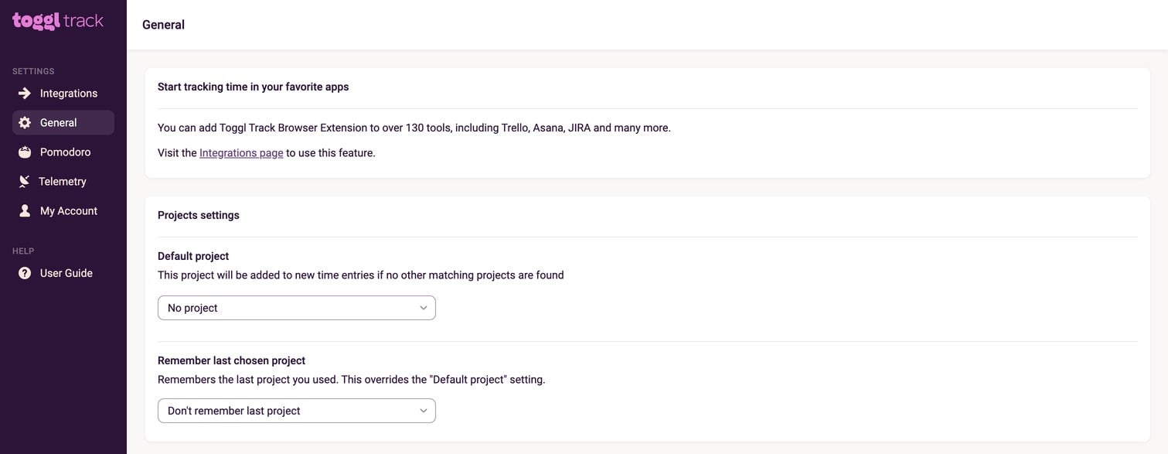
Task: Click the 'General' page header title
Action: pyautogui.click(x=163, y=25)
